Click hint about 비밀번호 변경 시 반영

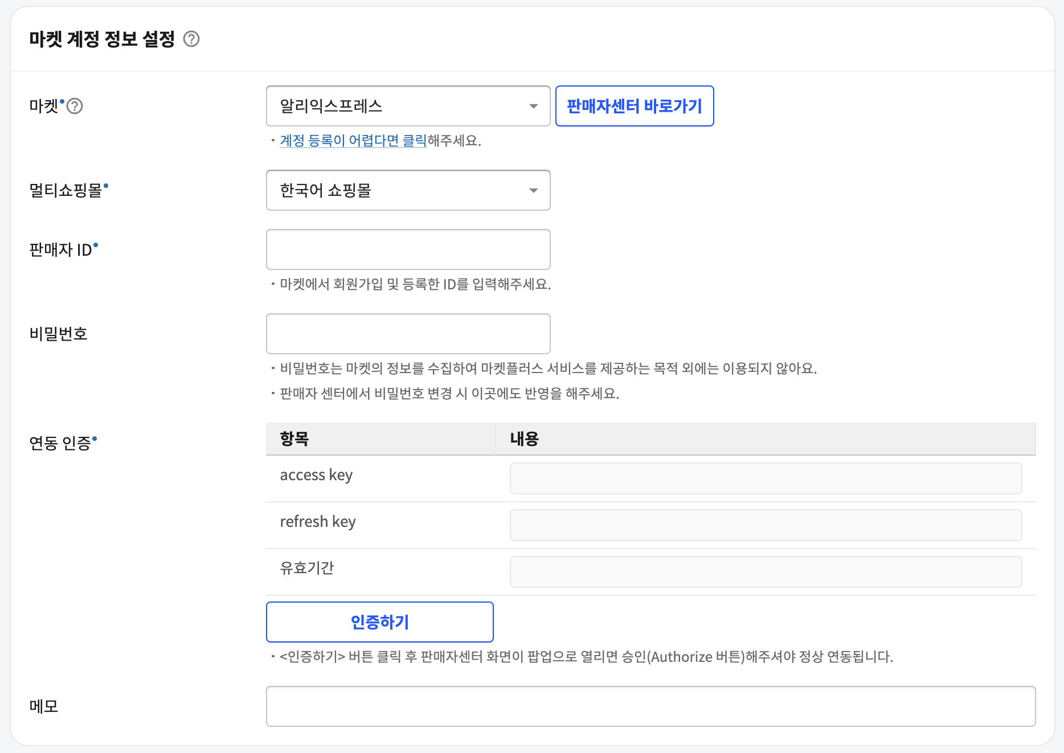[x=449, y=394]
